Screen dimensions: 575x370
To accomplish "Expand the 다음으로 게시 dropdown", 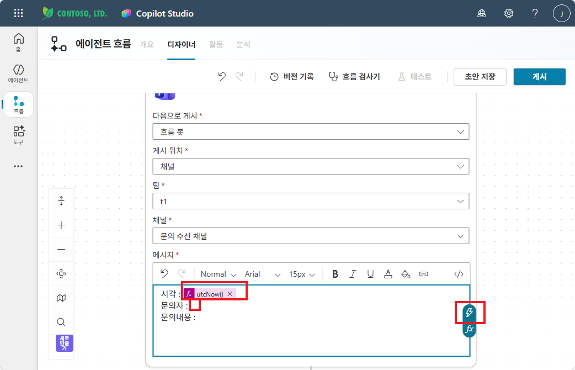I will [311, 131].
